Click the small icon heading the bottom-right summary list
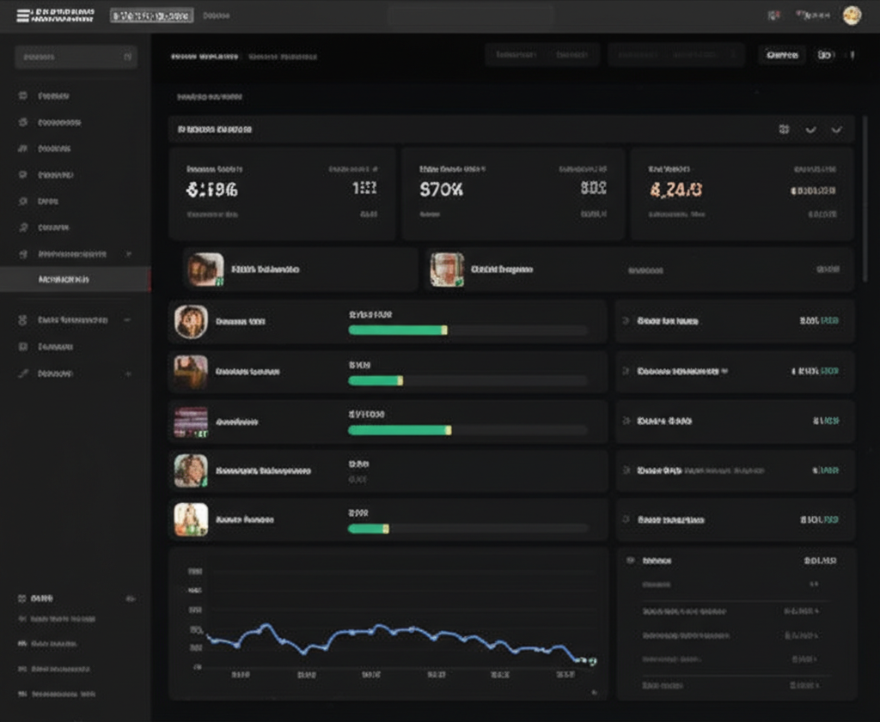880x722 pixels. point(631,560)
